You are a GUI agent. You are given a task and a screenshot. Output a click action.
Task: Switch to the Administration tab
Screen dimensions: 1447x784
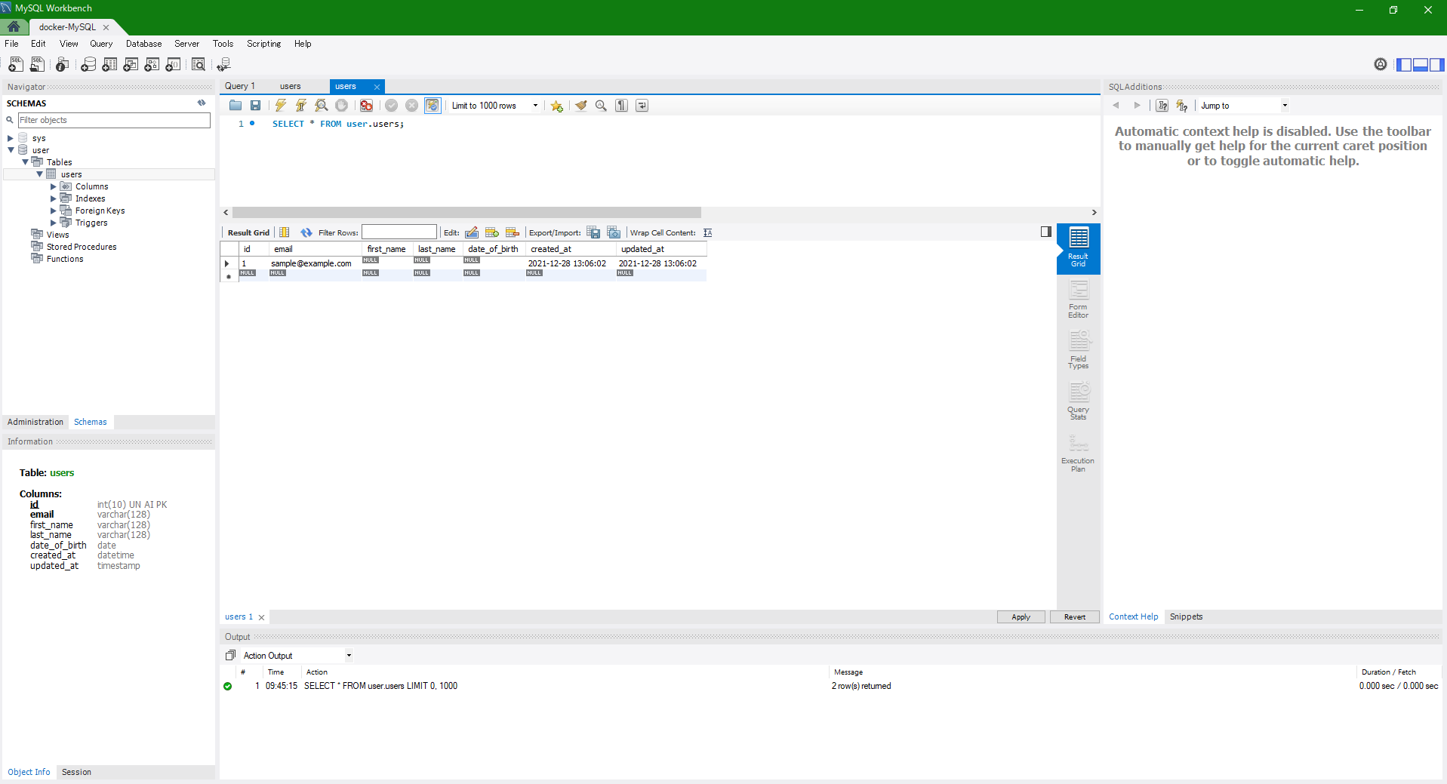(35, 422)
